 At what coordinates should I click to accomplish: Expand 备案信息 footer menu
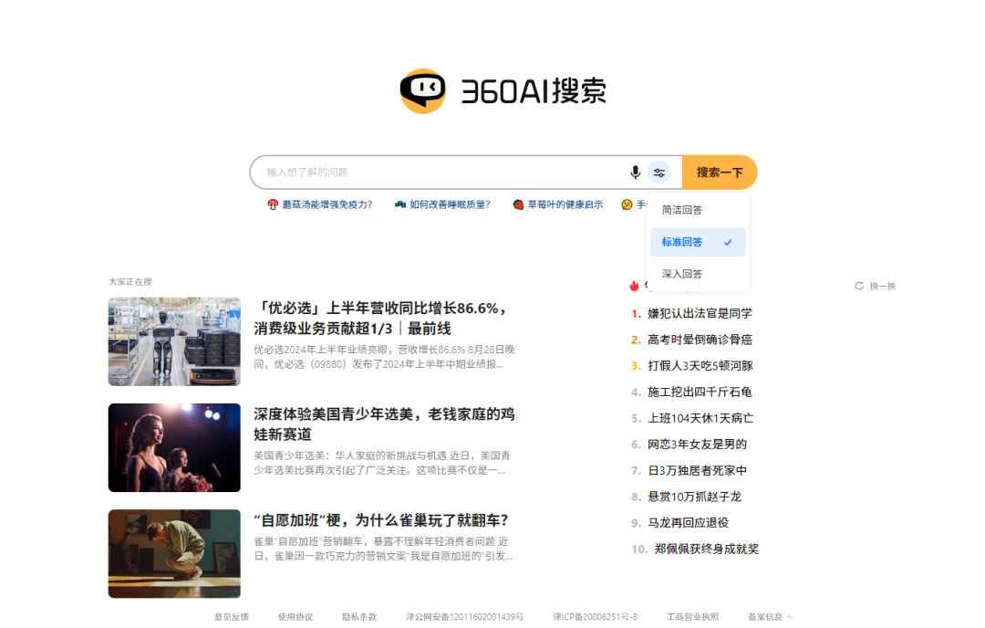point(770,617)
